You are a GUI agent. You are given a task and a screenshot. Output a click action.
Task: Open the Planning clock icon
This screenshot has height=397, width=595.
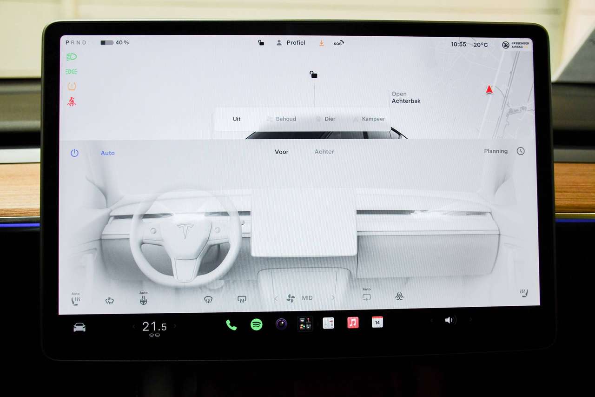tap(521, 151)
